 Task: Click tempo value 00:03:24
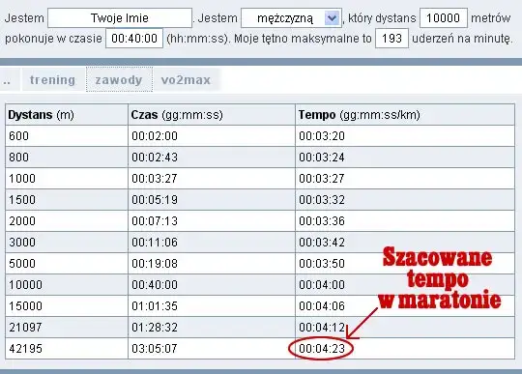coord(322,158)
